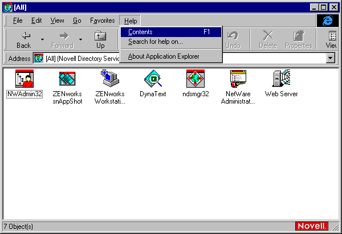
Task: Choose Search for help on...
Action: (171, 42)
